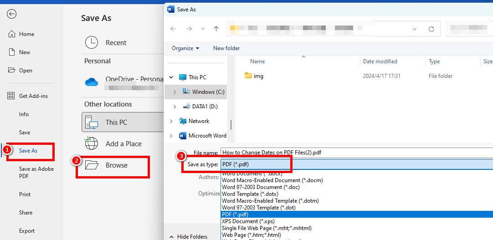493x240 pixels.
Task: Click the back arrow circle in backstage
Action: point(12,14)
